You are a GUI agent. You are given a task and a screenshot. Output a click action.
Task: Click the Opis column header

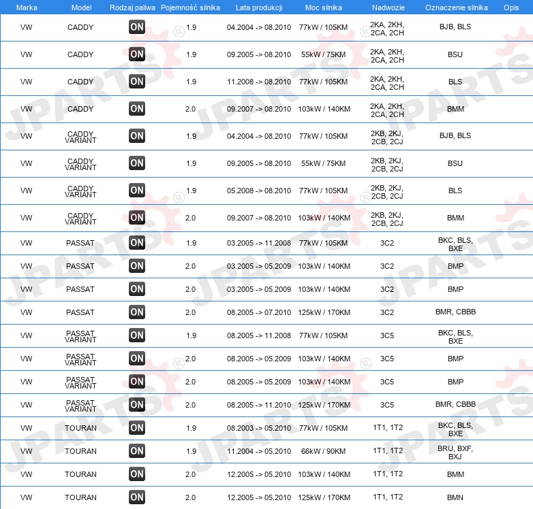[x=511, y=7]
